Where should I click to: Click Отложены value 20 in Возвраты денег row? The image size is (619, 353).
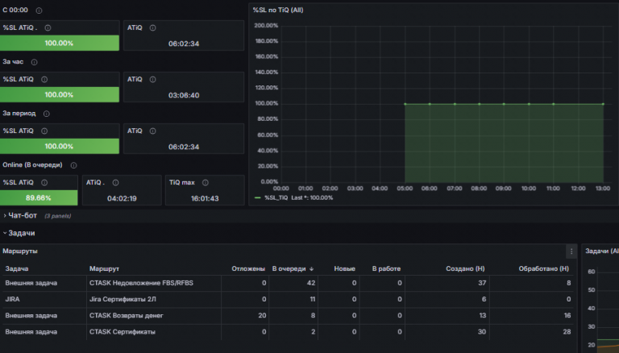(262, 315)
